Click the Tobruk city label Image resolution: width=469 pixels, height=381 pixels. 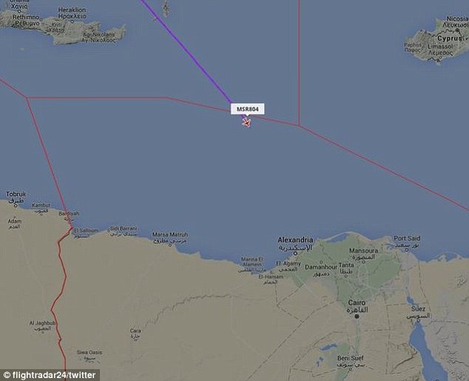pyautogui.click(x=16, y=194)
